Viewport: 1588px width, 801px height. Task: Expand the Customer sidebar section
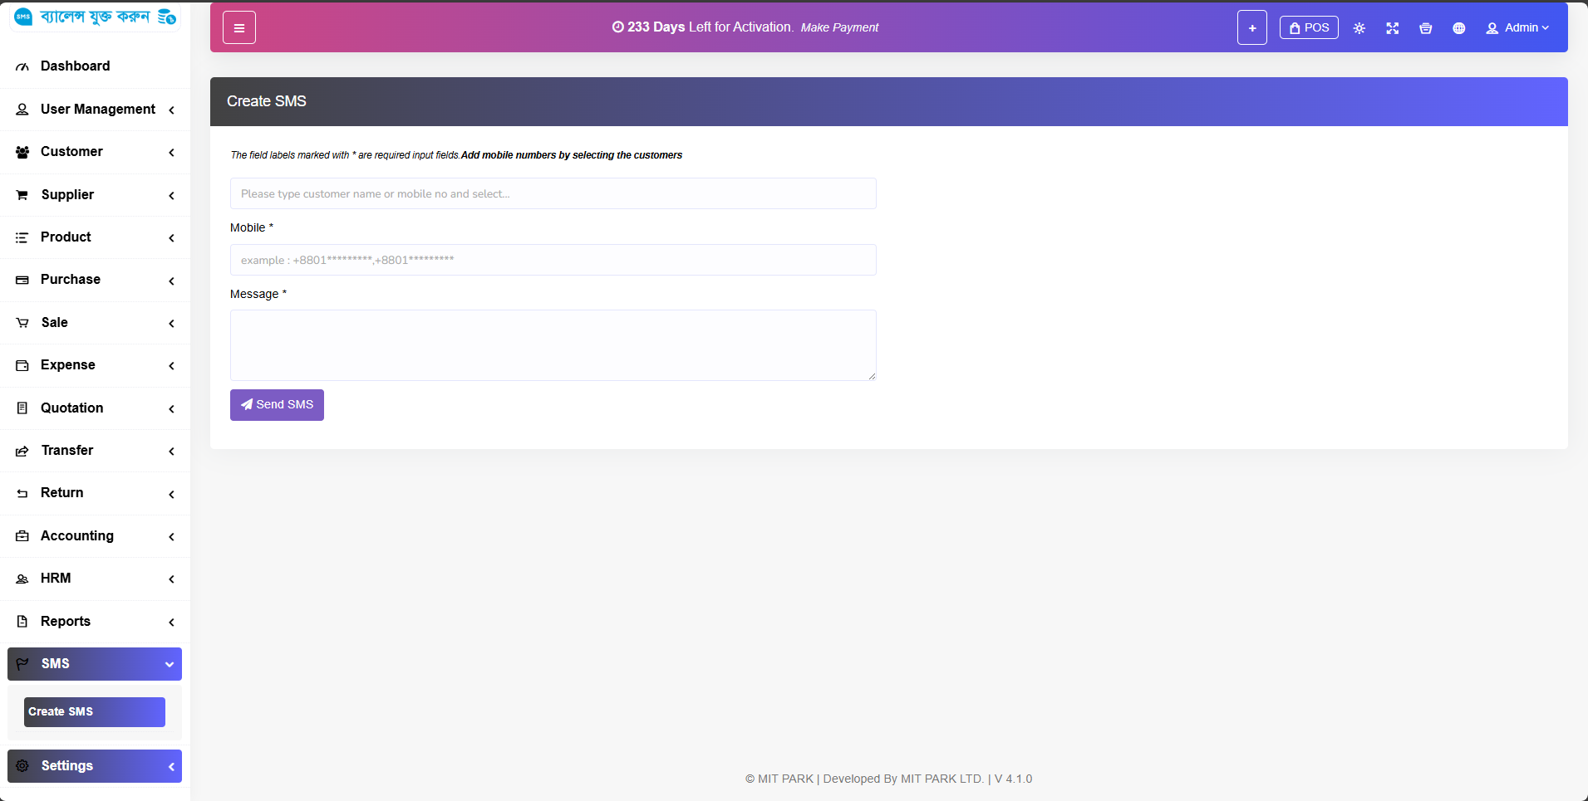[71, 152]
